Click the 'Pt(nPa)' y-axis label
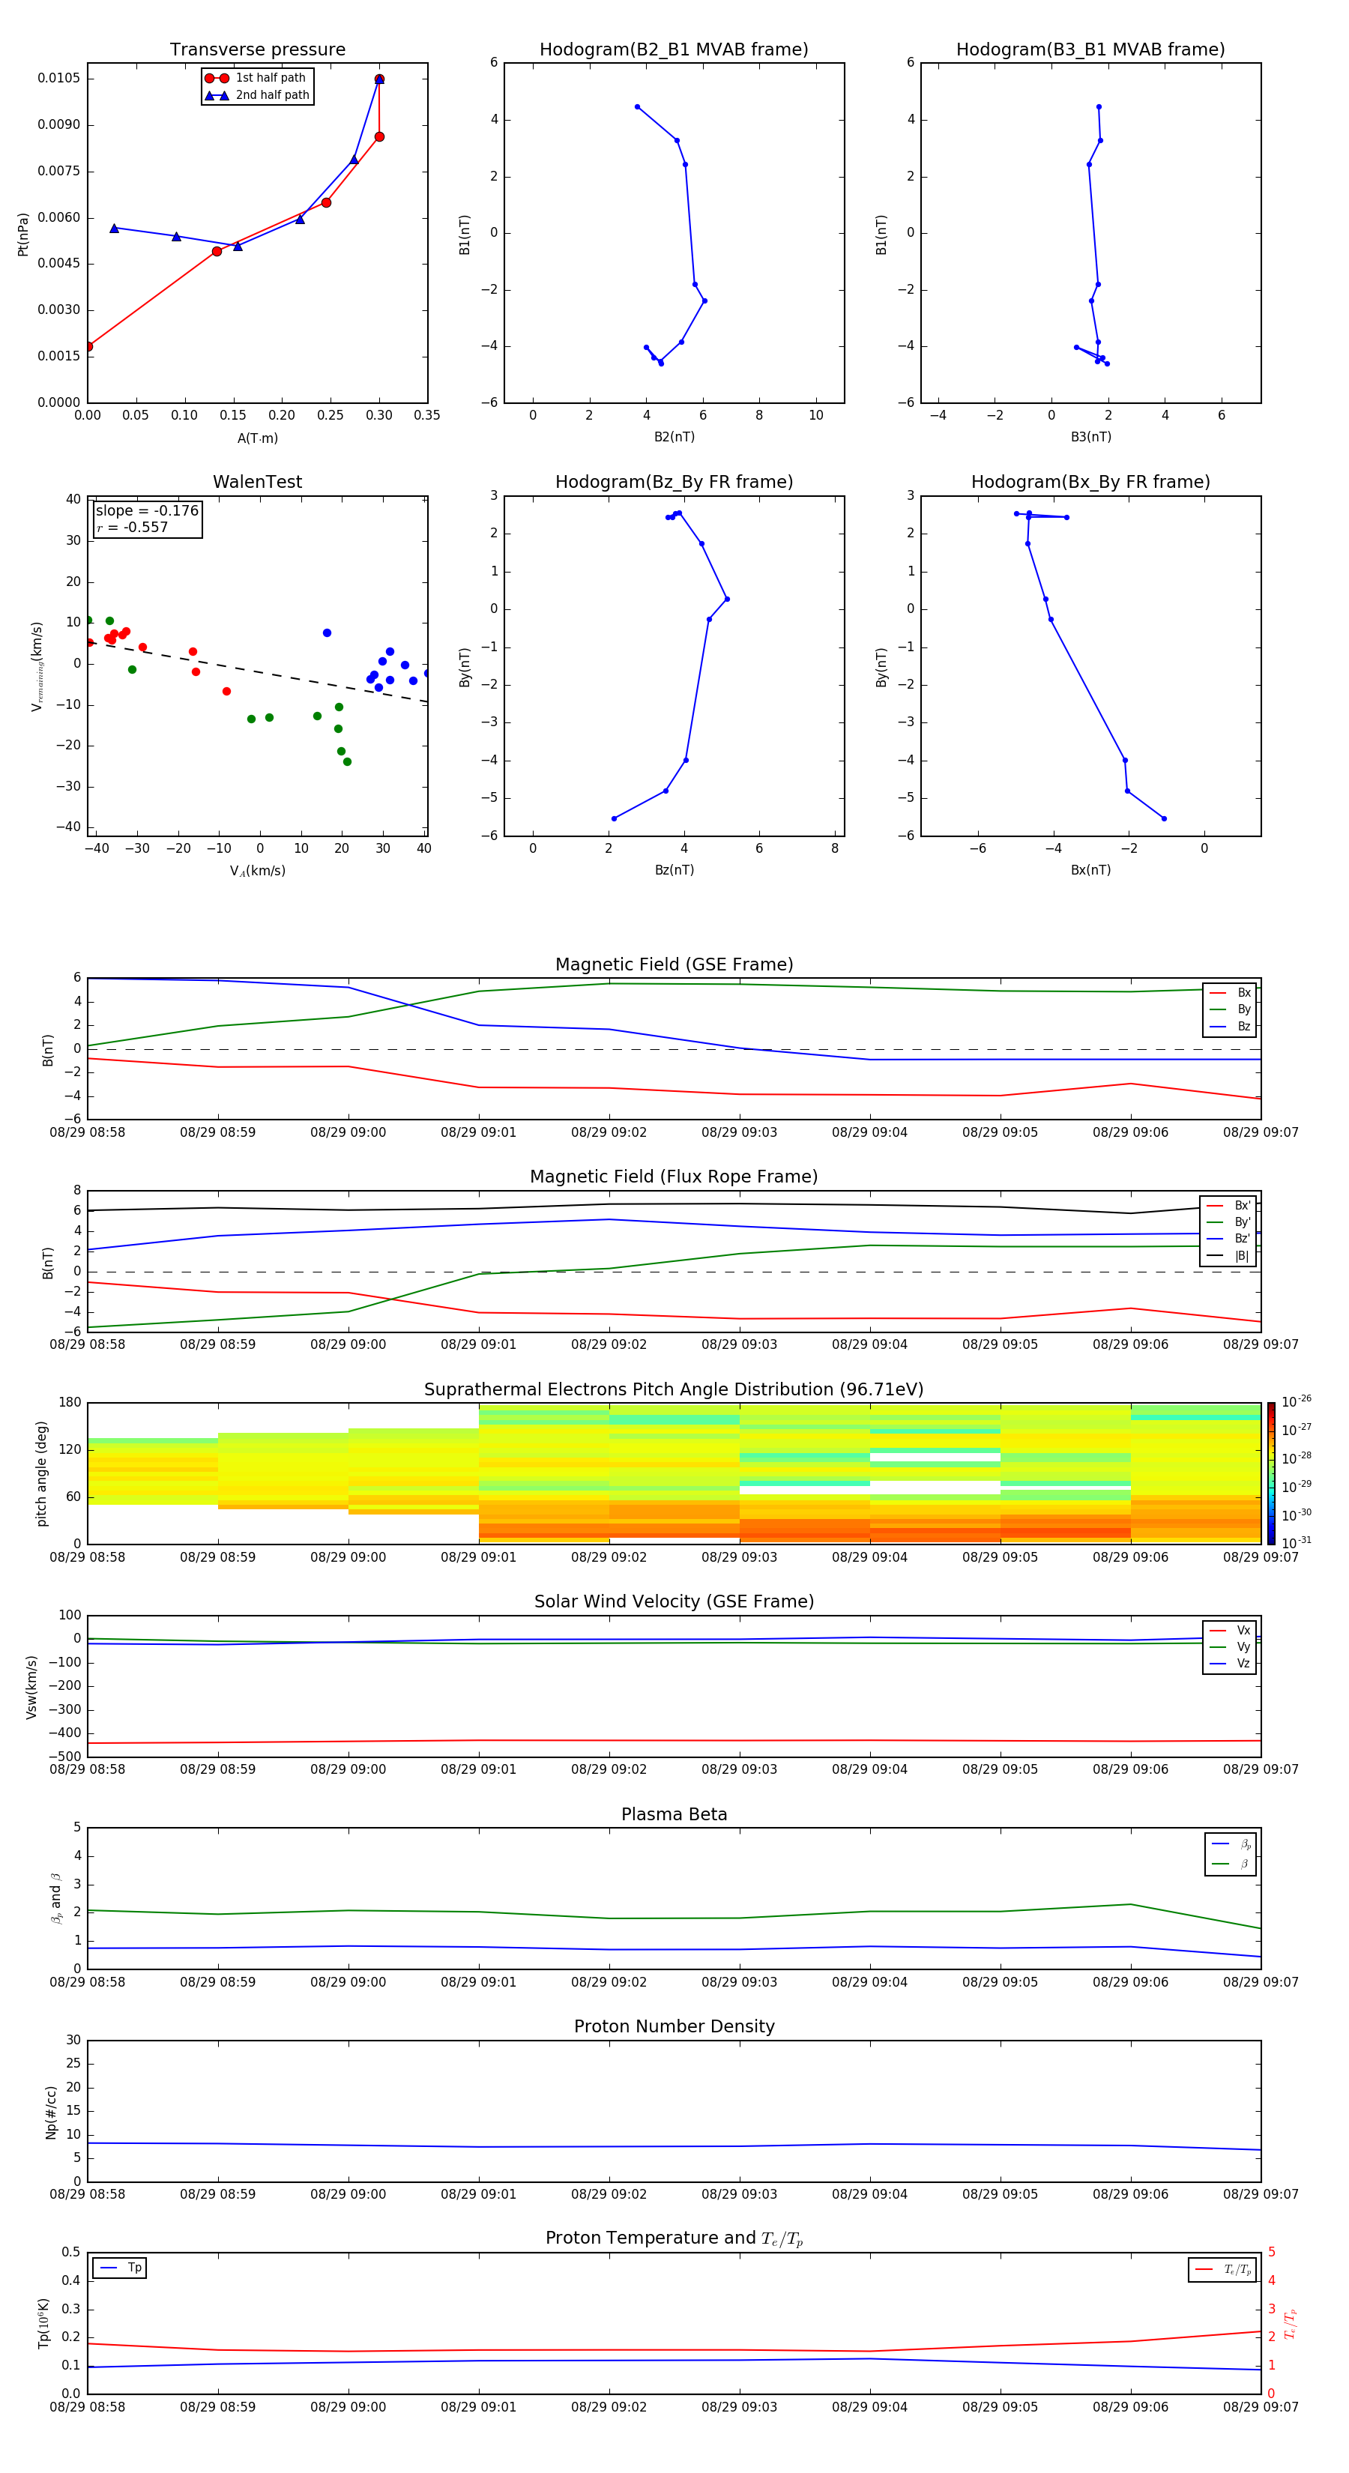 [x=23, y=233]
